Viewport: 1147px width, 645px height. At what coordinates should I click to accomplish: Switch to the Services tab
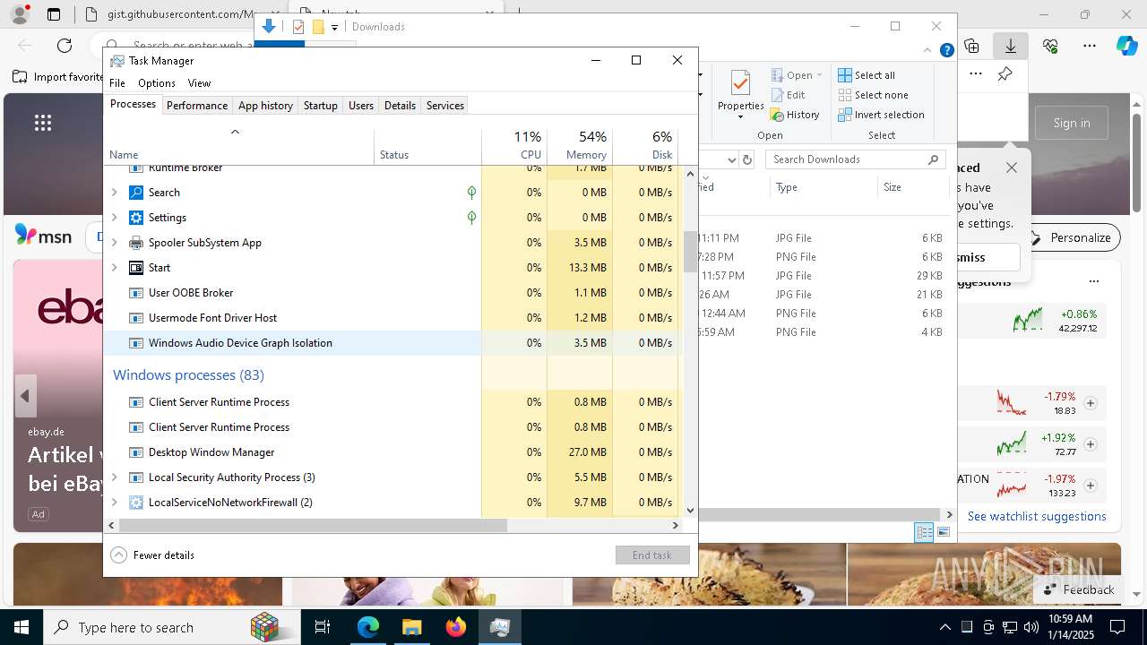coord(445,106)
